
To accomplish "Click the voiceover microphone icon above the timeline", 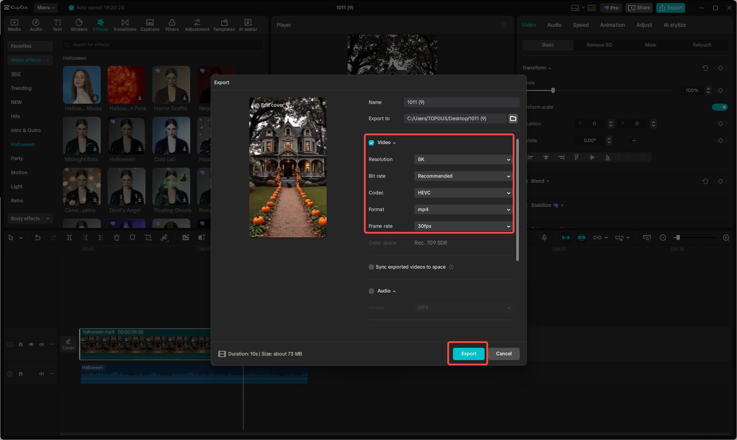I will click(x=544, y=238).
